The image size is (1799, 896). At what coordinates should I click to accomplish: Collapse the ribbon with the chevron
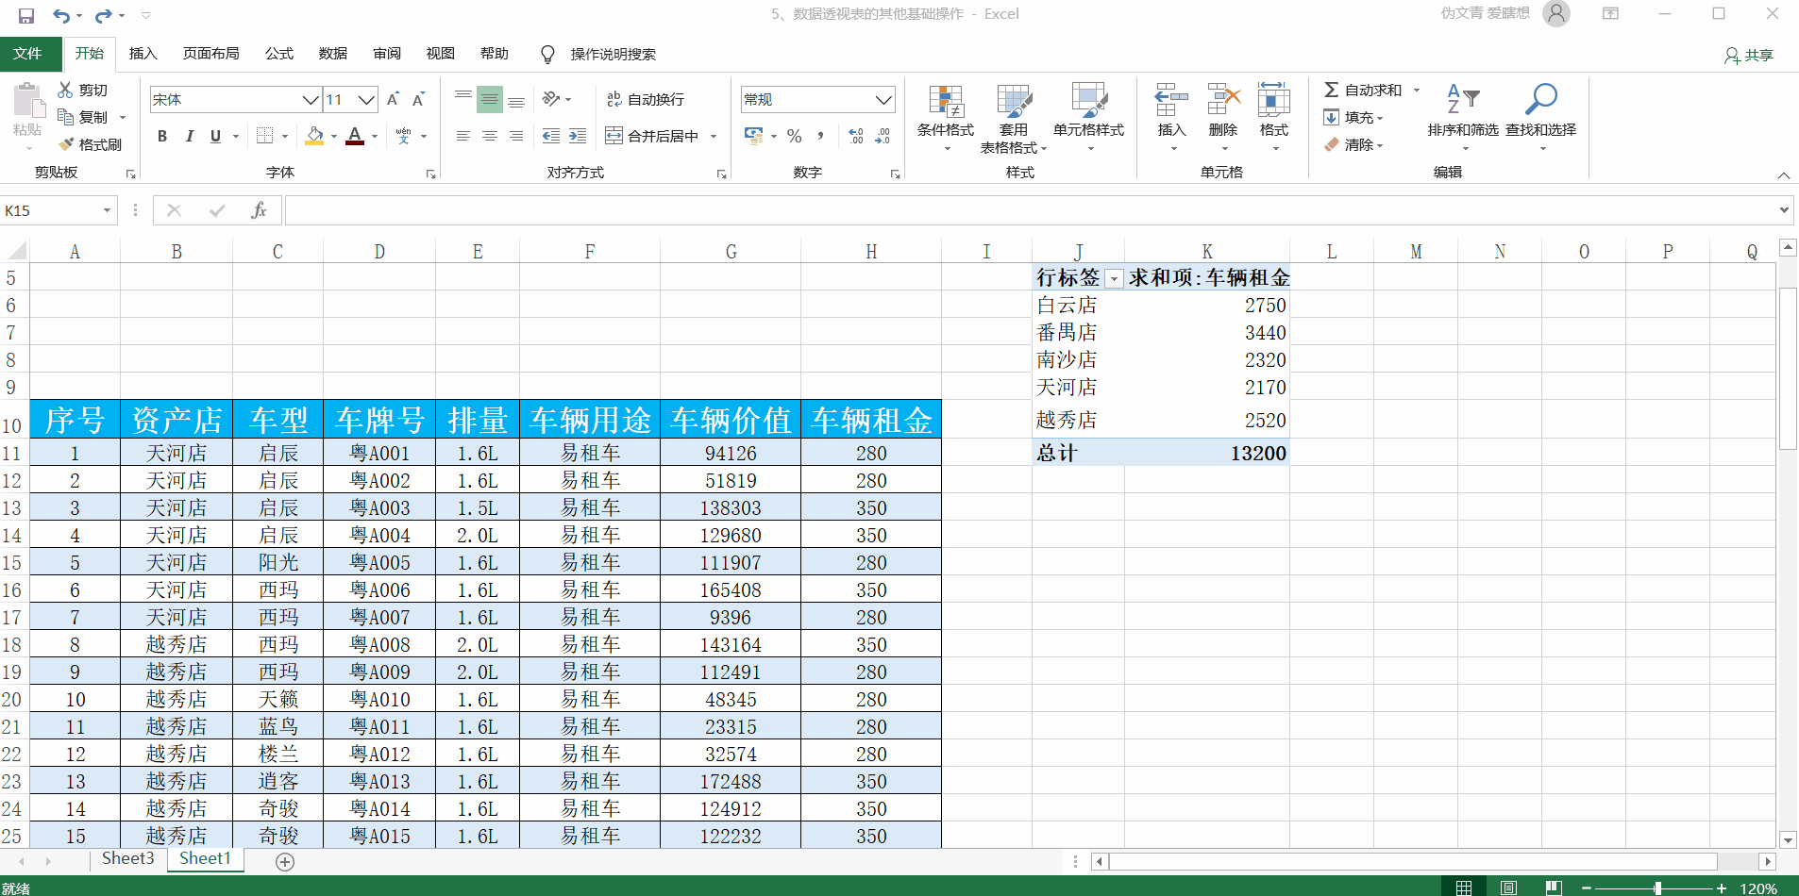tap(1784, 175)
